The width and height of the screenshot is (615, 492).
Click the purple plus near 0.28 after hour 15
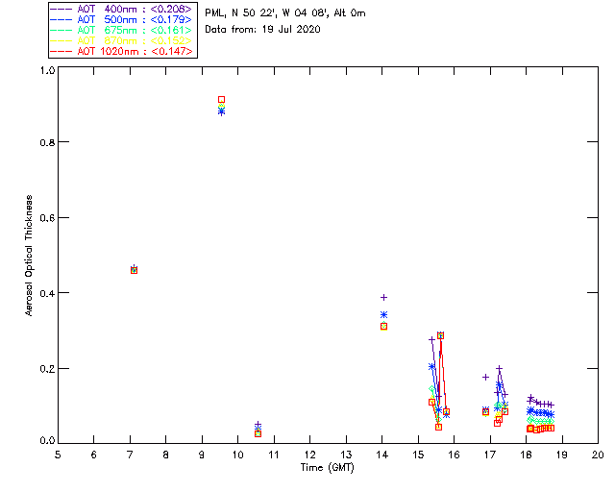click(431, 339)
